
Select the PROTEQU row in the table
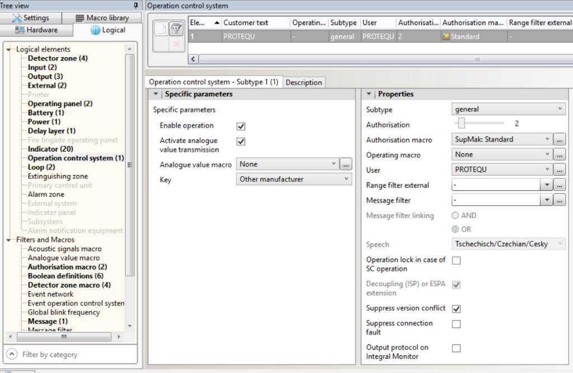(x=380, y=36)
